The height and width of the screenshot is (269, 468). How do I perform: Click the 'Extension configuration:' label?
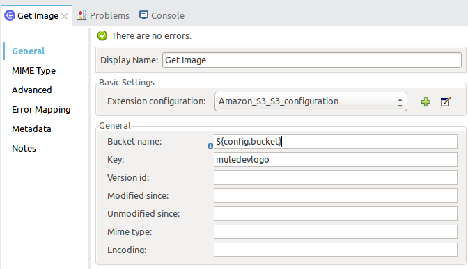(157, 101)
